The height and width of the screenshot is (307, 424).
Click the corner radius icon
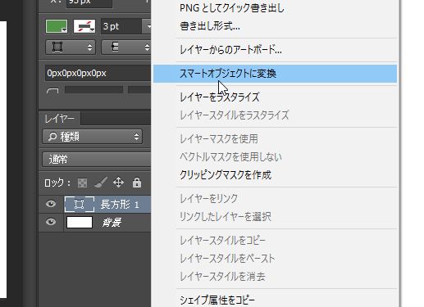[52, 91]
